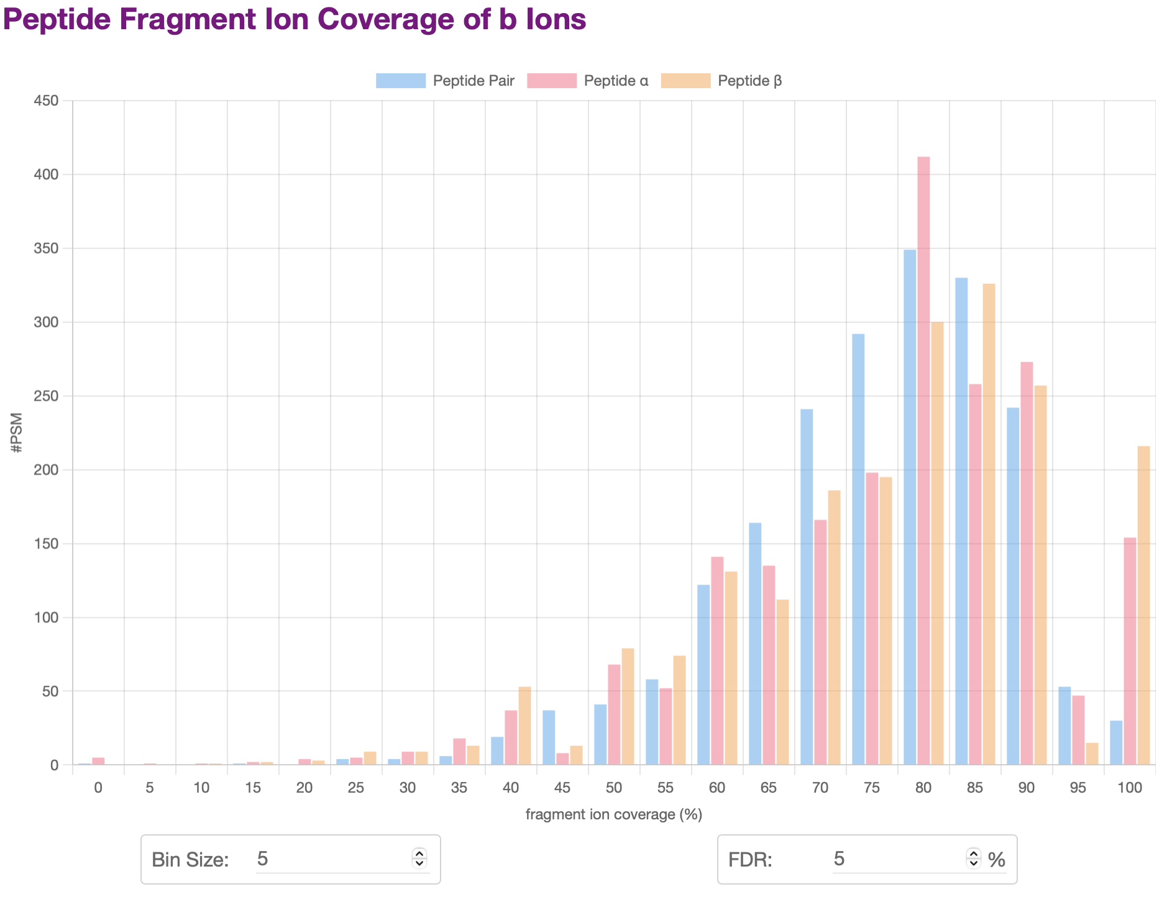This screenshot has width=1167, height=897.
Task: Toggle the Peptide Pair series in legend
Action: point(473,80)
